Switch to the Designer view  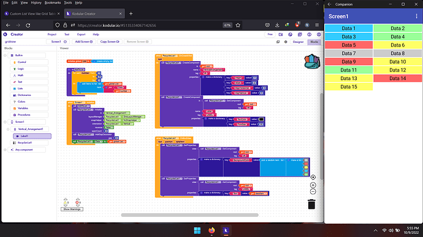click(x=298, y=42)
